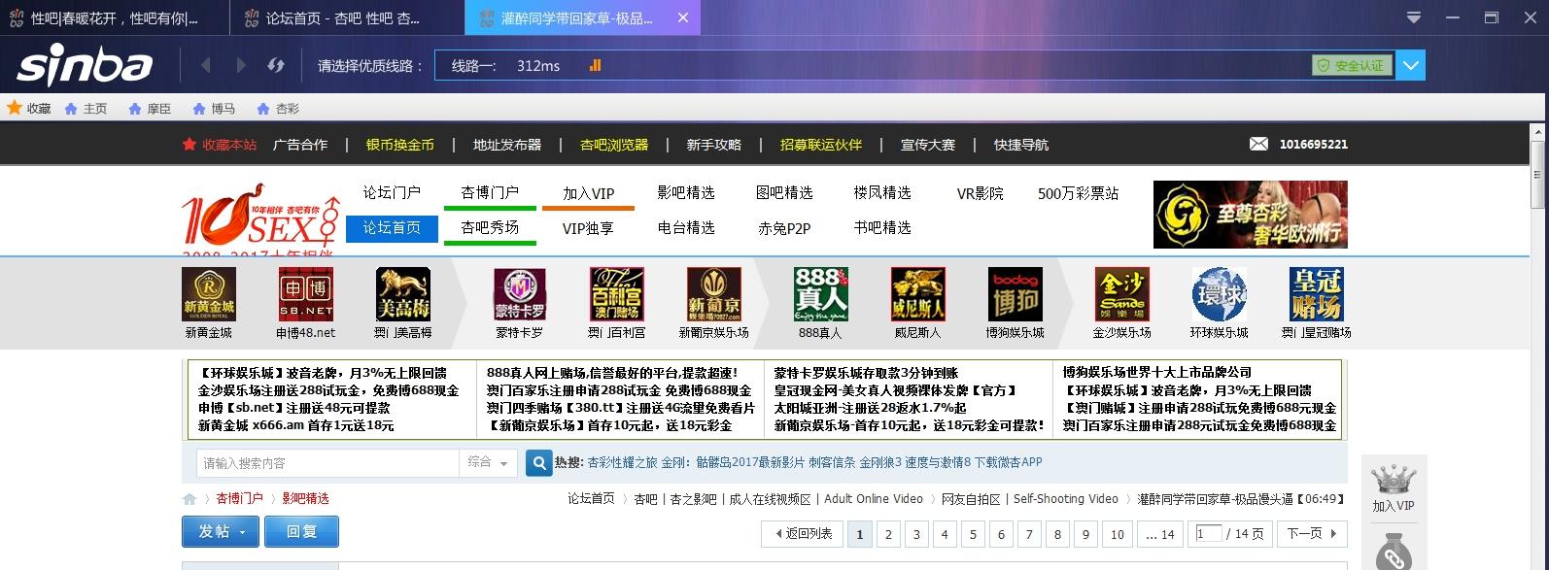This screenshot has width=1549, height=570.
Task: Click the 新葡京 icon
Action: coord(714,294)
